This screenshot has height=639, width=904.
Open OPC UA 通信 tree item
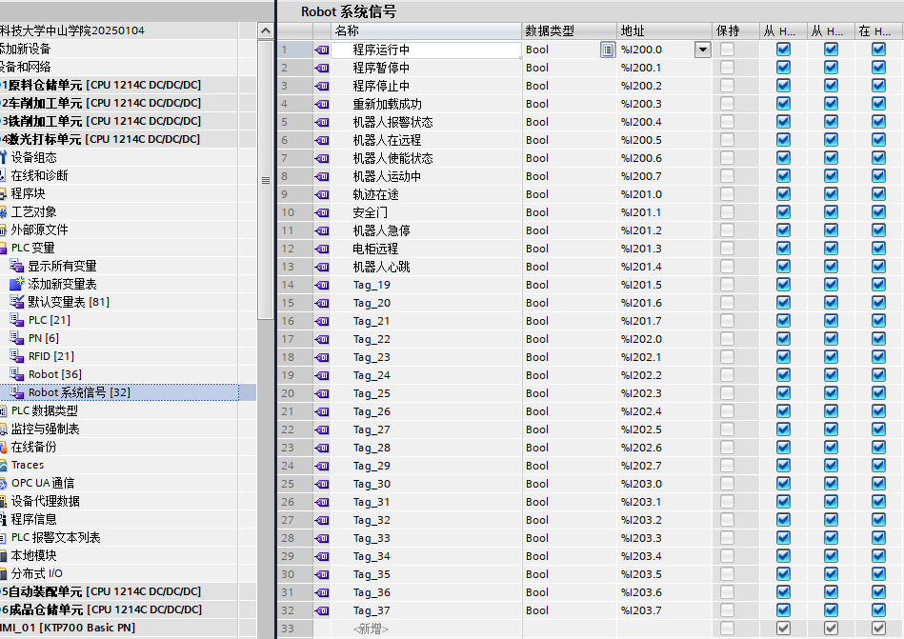[42, 483]
